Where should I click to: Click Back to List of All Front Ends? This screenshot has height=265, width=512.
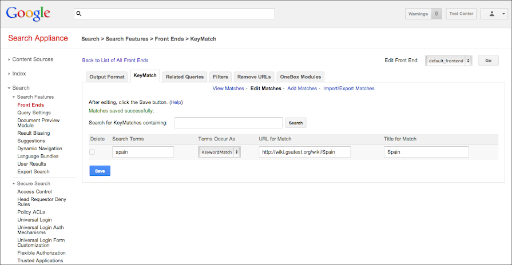(x=115, y=61)
